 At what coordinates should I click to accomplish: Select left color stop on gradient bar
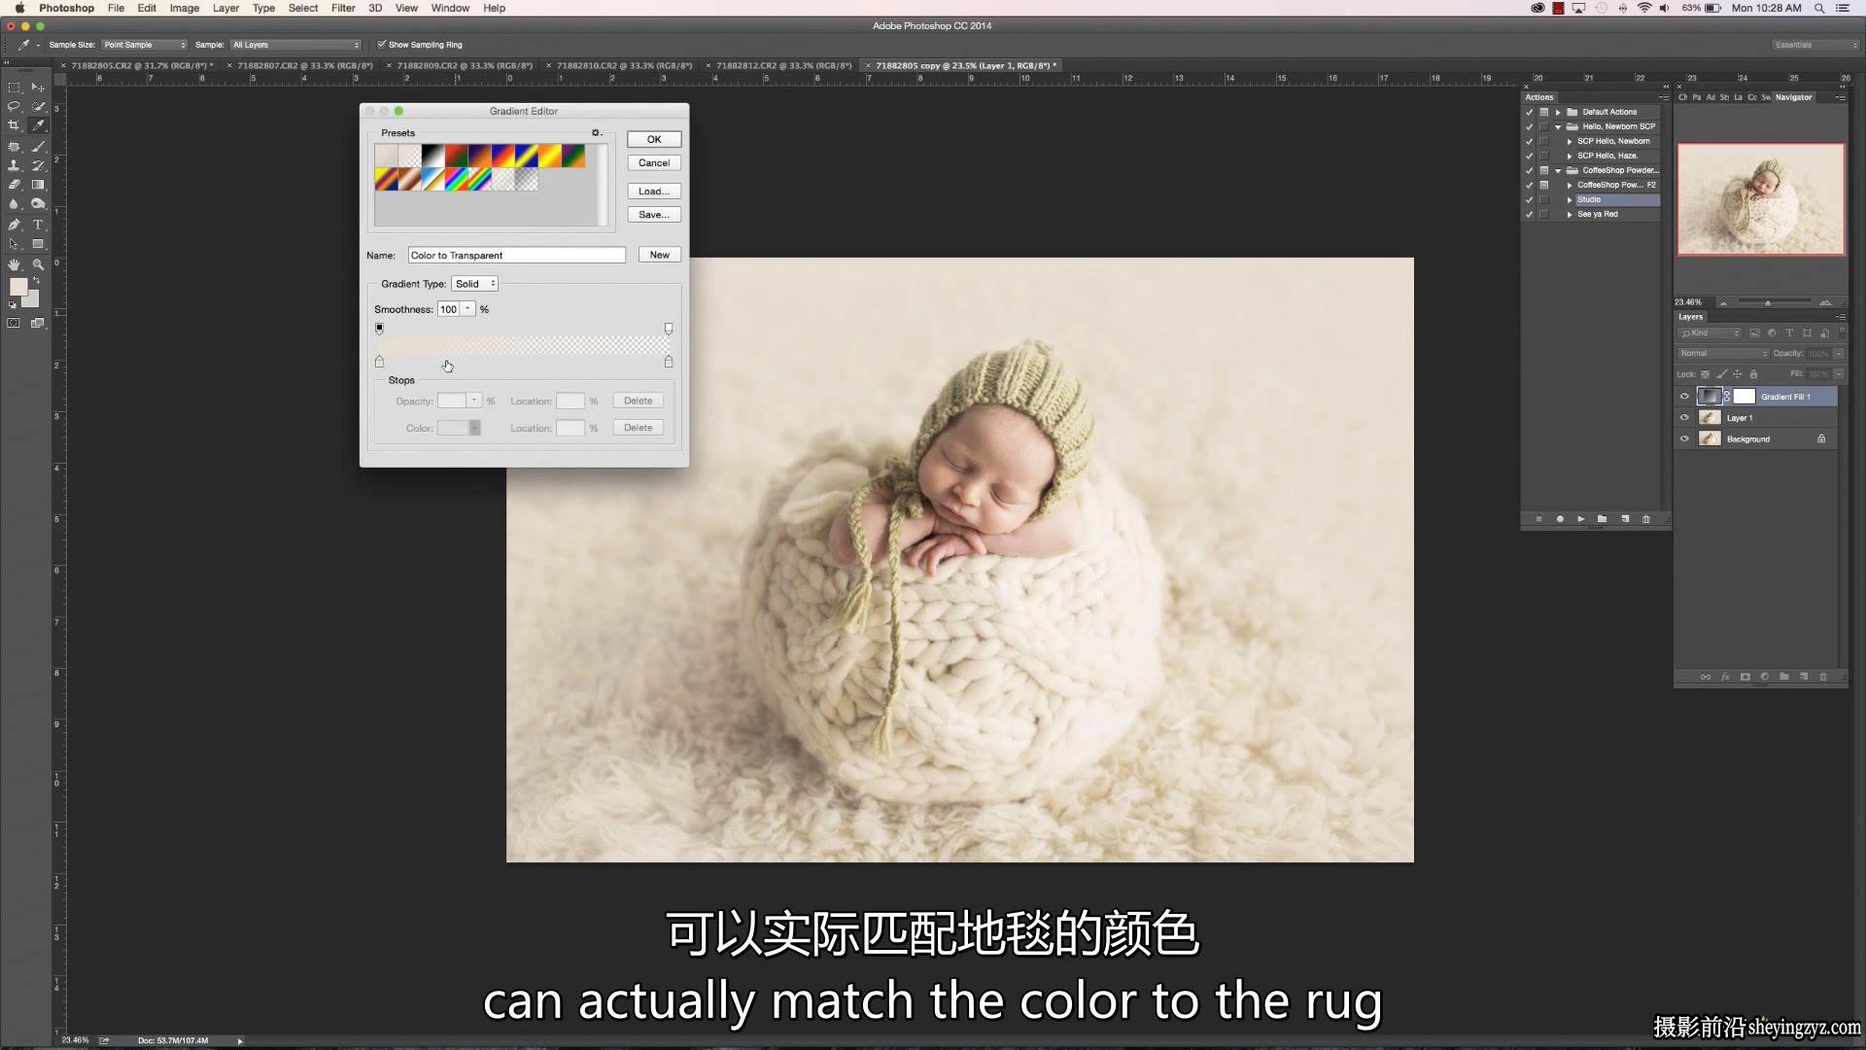click(x=379, y=362)
